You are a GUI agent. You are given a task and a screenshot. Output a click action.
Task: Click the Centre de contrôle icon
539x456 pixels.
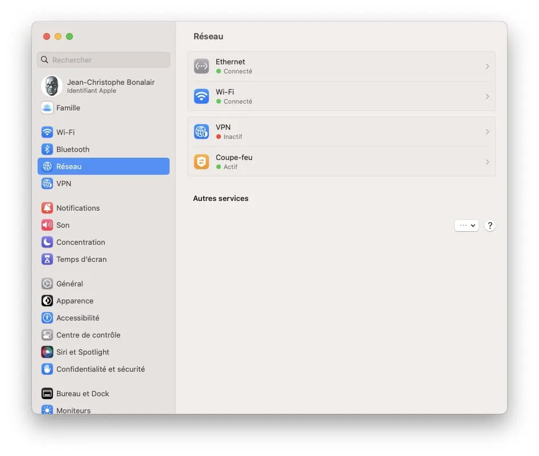pyautogui.click(x=47, y=335)
